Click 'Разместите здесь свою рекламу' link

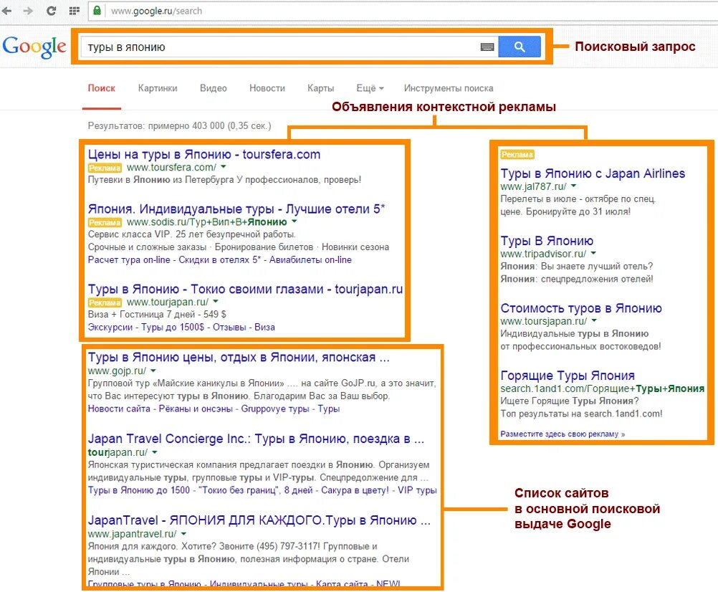pos(563,434)
